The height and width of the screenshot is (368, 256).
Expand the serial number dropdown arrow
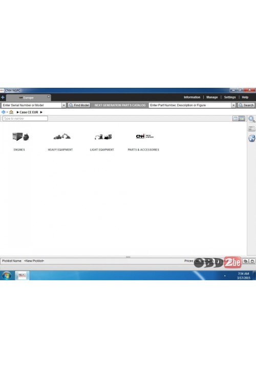tap(63, 105)
